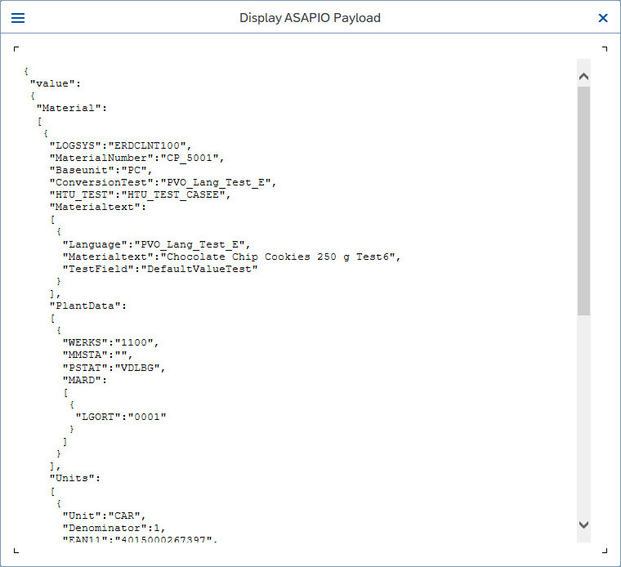
Task: Select the Chocolate Chip Cookies text line
Action: 232,257
